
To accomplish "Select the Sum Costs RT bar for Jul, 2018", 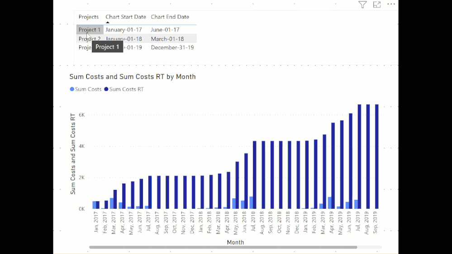I will 255,175.
